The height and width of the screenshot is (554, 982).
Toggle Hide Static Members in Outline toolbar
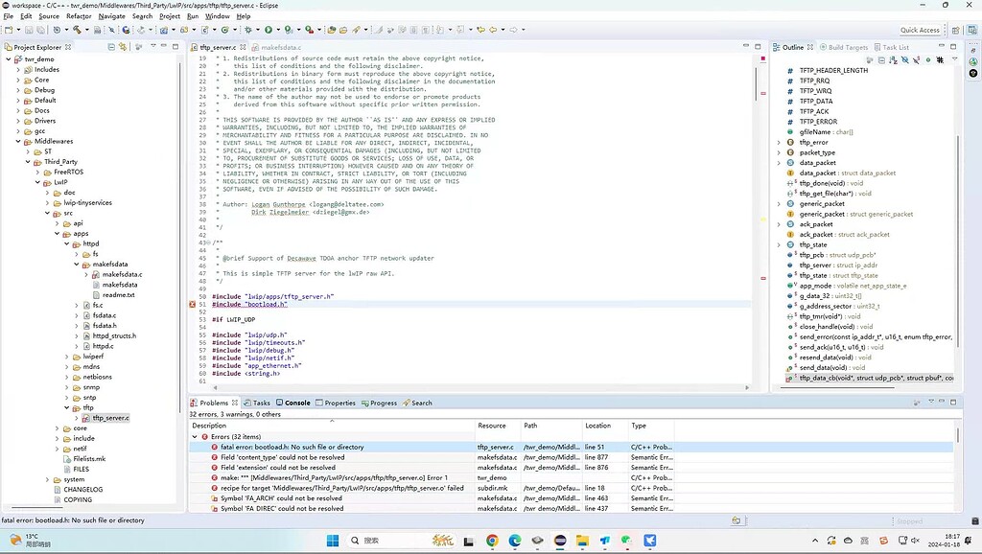pyautogui.click(x=917, y=59)
